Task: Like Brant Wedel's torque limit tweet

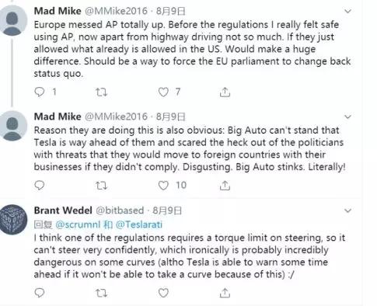Action: (163, 293)
